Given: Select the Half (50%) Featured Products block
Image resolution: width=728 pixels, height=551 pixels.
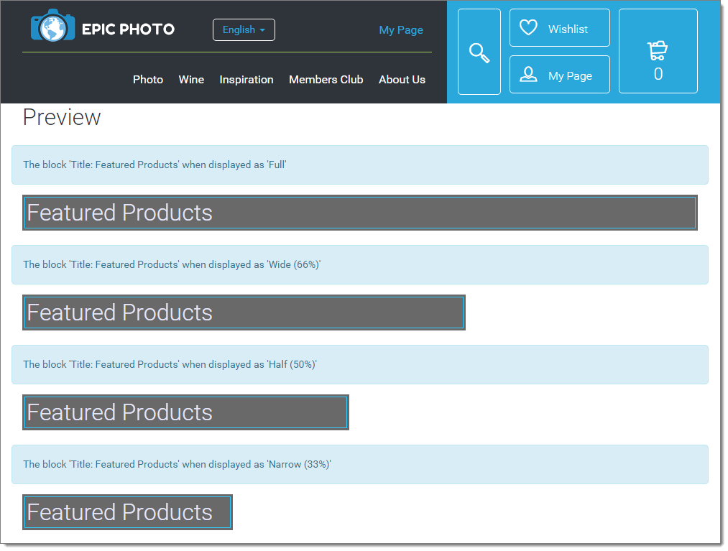Looking at the screenshot, I should tap(185, 412).
